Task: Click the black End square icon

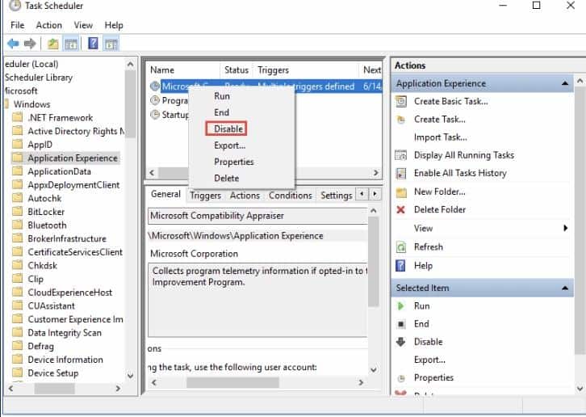Action: (400, 324)
